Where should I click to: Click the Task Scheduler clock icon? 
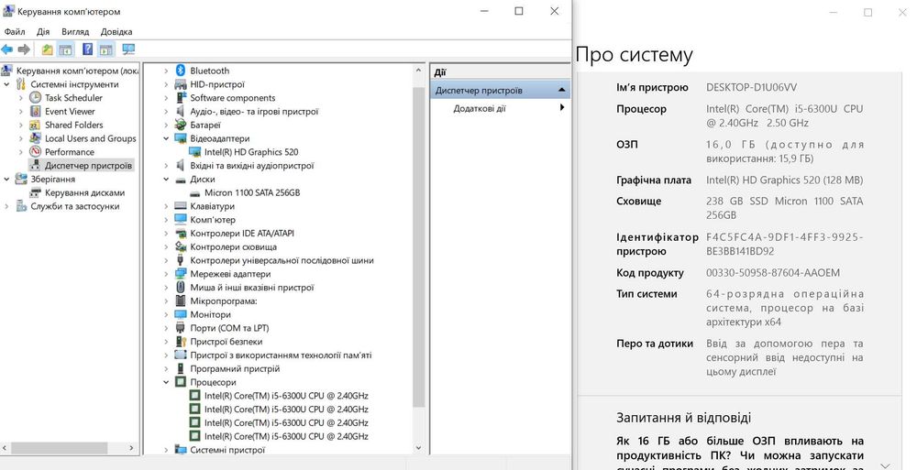(x=36, y=98)
